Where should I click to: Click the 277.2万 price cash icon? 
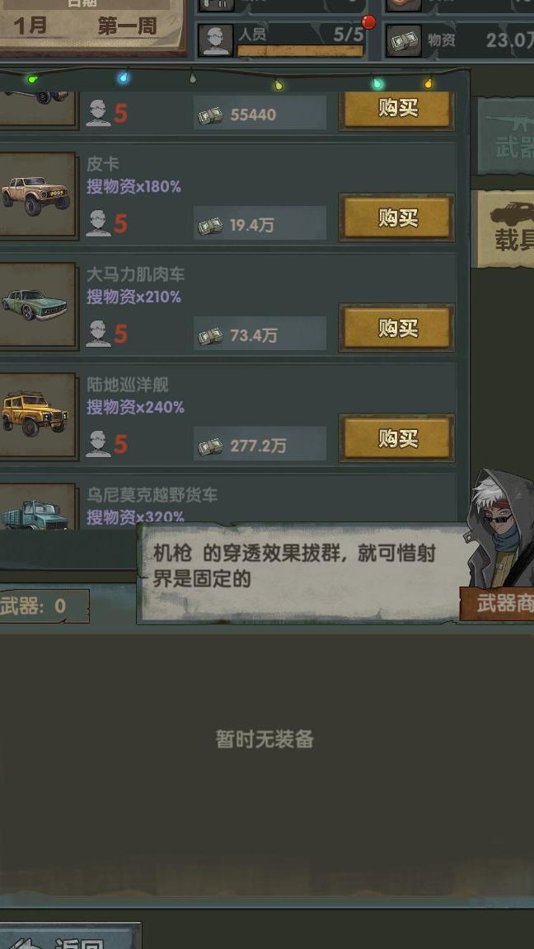coord(210,446)
